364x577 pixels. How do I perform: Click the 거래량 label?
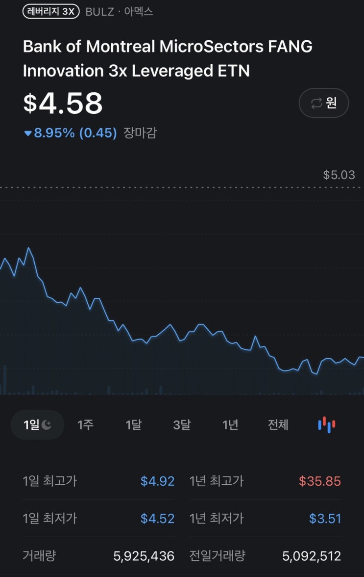(39, 555)
